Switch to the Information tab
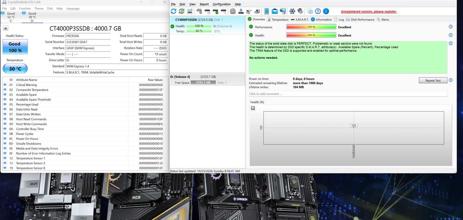The height and width of the screenshot is (220, 463). pos(321,19)
